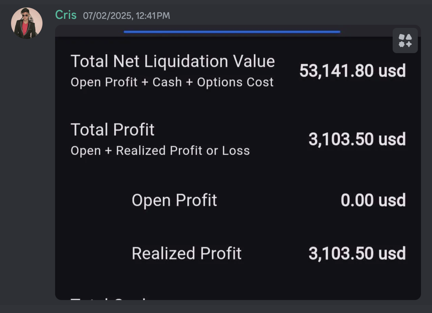Open Cris's profile avatar
Image resolution: width=432 pixels, height=313 pixels.
[x=27, y=23]
